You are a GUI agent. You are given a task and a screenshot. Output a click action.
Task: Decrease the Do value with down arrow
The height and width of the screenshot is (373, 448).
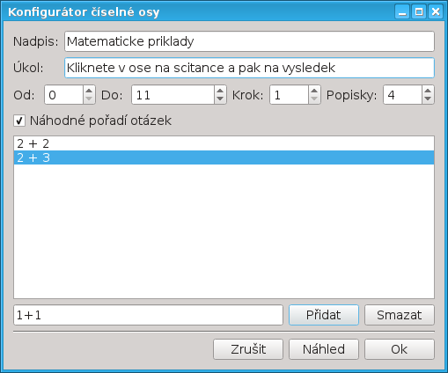coord(220,99)
